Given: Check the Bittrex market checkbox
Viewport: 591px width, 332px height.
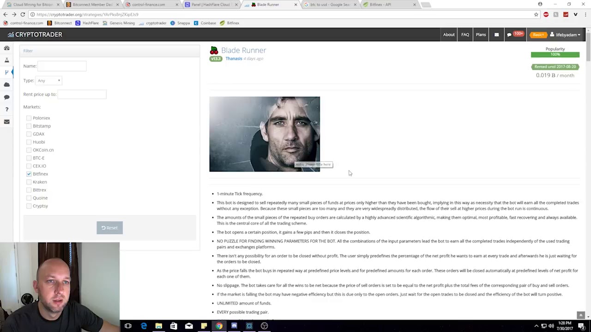Looking at the screenshot, I should coord(29,190).
